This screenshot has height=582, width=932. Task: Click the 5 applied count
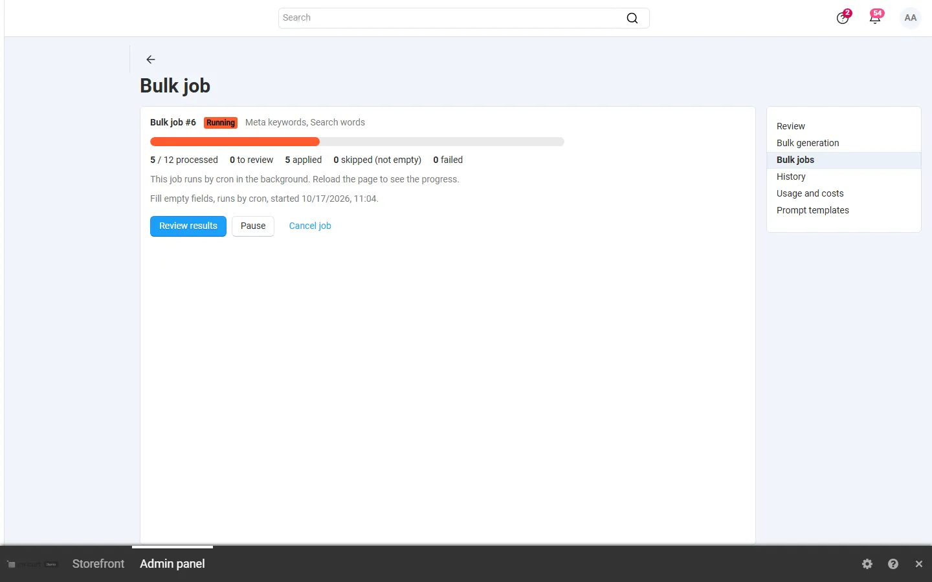point(304,160)
